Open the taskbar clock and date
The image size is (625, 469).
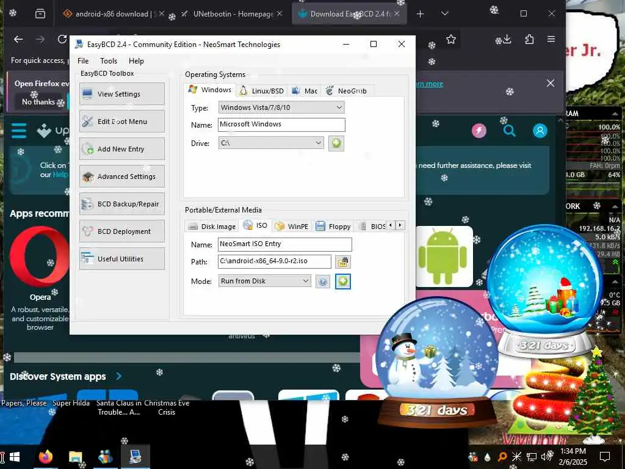pos(573,457)
